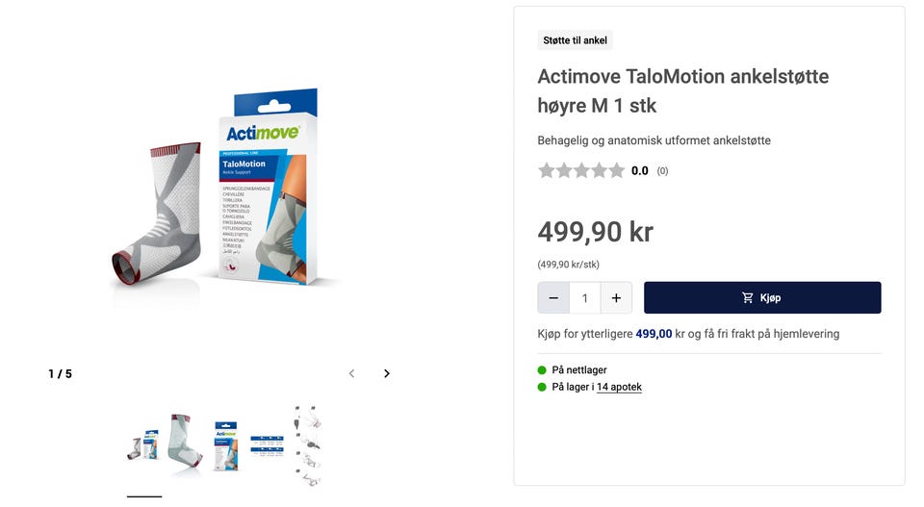Add product to cart with Kjøp button
Viewport: 924px width, 507px height.
(762, 298)
